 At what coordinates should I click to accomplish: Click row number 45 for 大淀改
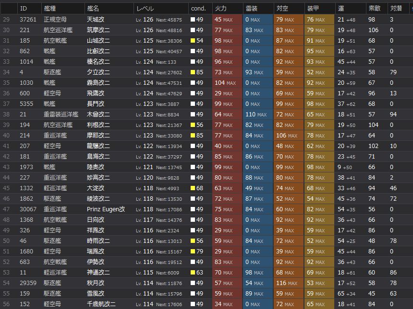point(6,188)
